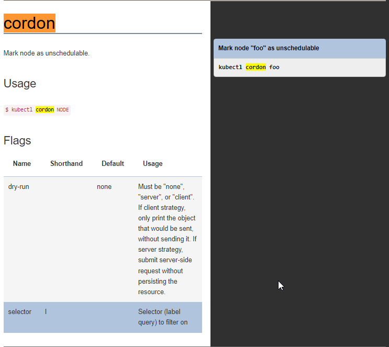
Task: Click the 'Usage' section heading
Action: coord(20,83)
